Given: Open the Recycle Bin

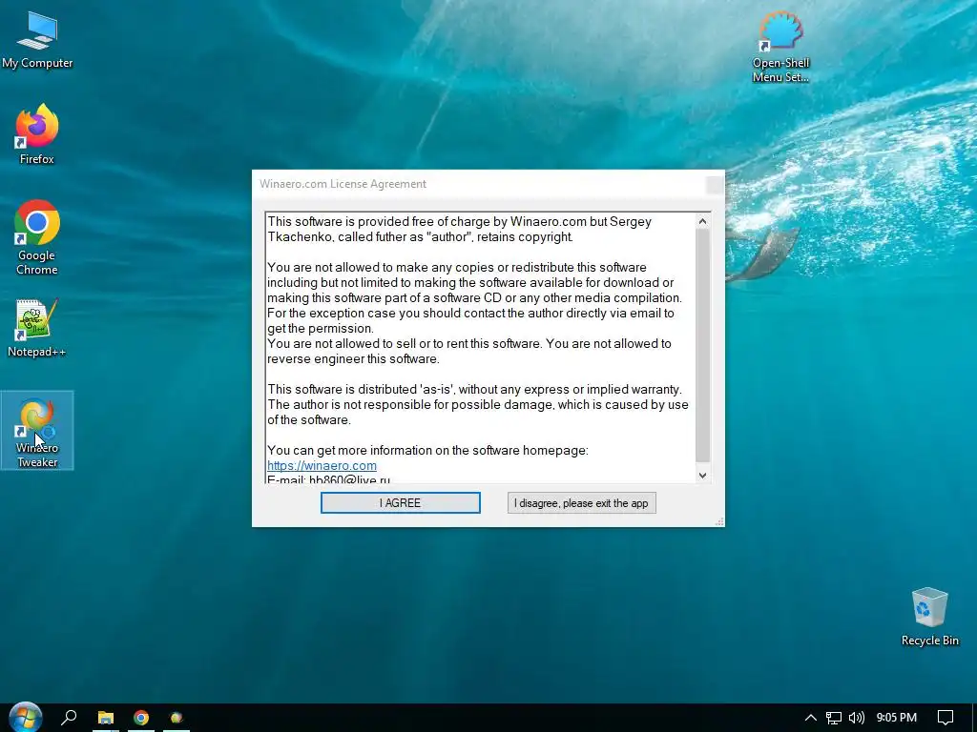Looking at the screenshot, I should coord(929,617).
